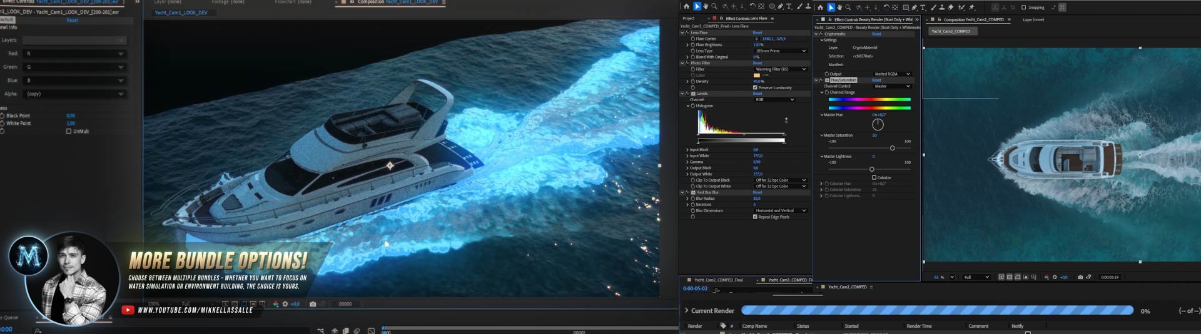Viewport: 1201px width, 334px height.
Task: Select the Selection tool in Cam2 window toolbar
Action: click(831, 7)
